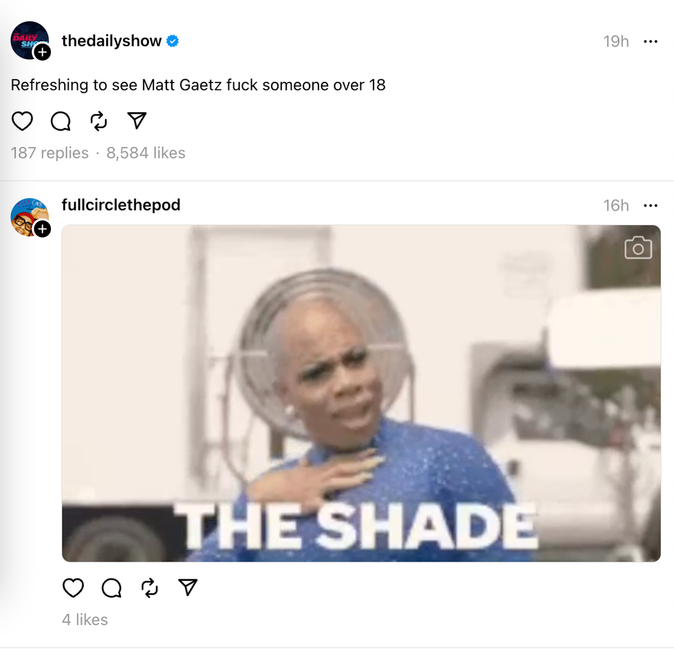Click the blue verified badge beside thedailyshow
Screen dimensions: 674x649
(x=173, y=41)
